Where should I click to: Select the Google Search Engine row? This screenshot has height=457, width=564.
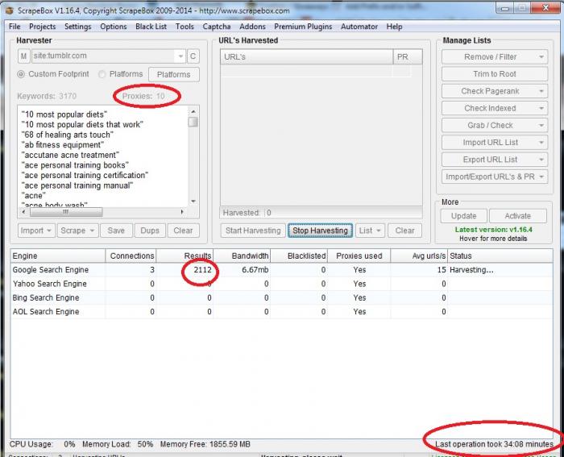282,270
